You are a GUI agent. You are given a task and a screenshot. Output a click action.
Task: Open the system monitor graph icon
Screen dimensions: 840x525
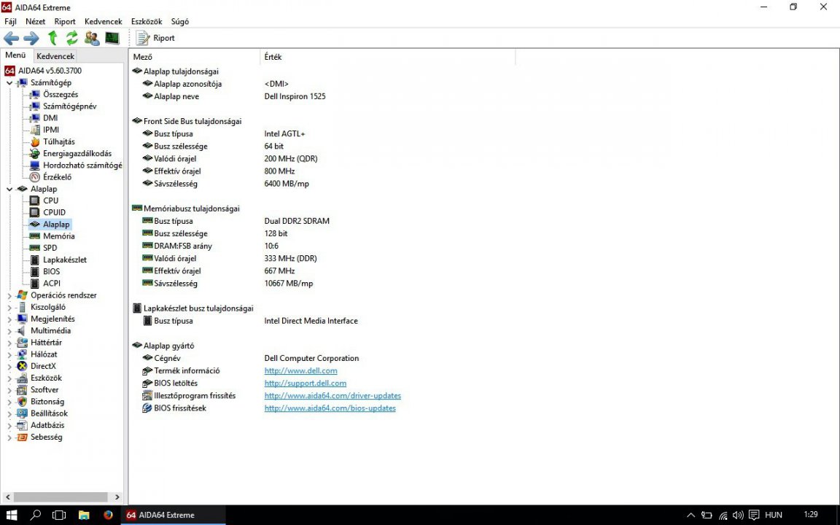(x=112, y=38)
